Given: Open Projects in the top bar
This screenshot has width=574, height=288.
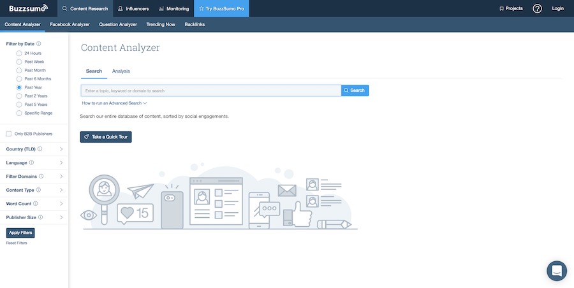Looking at the screenshot, I should tap(511, 8).
